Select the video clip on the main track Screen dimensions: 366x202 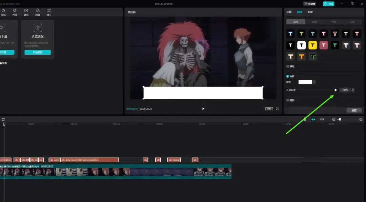coord(116,172)
